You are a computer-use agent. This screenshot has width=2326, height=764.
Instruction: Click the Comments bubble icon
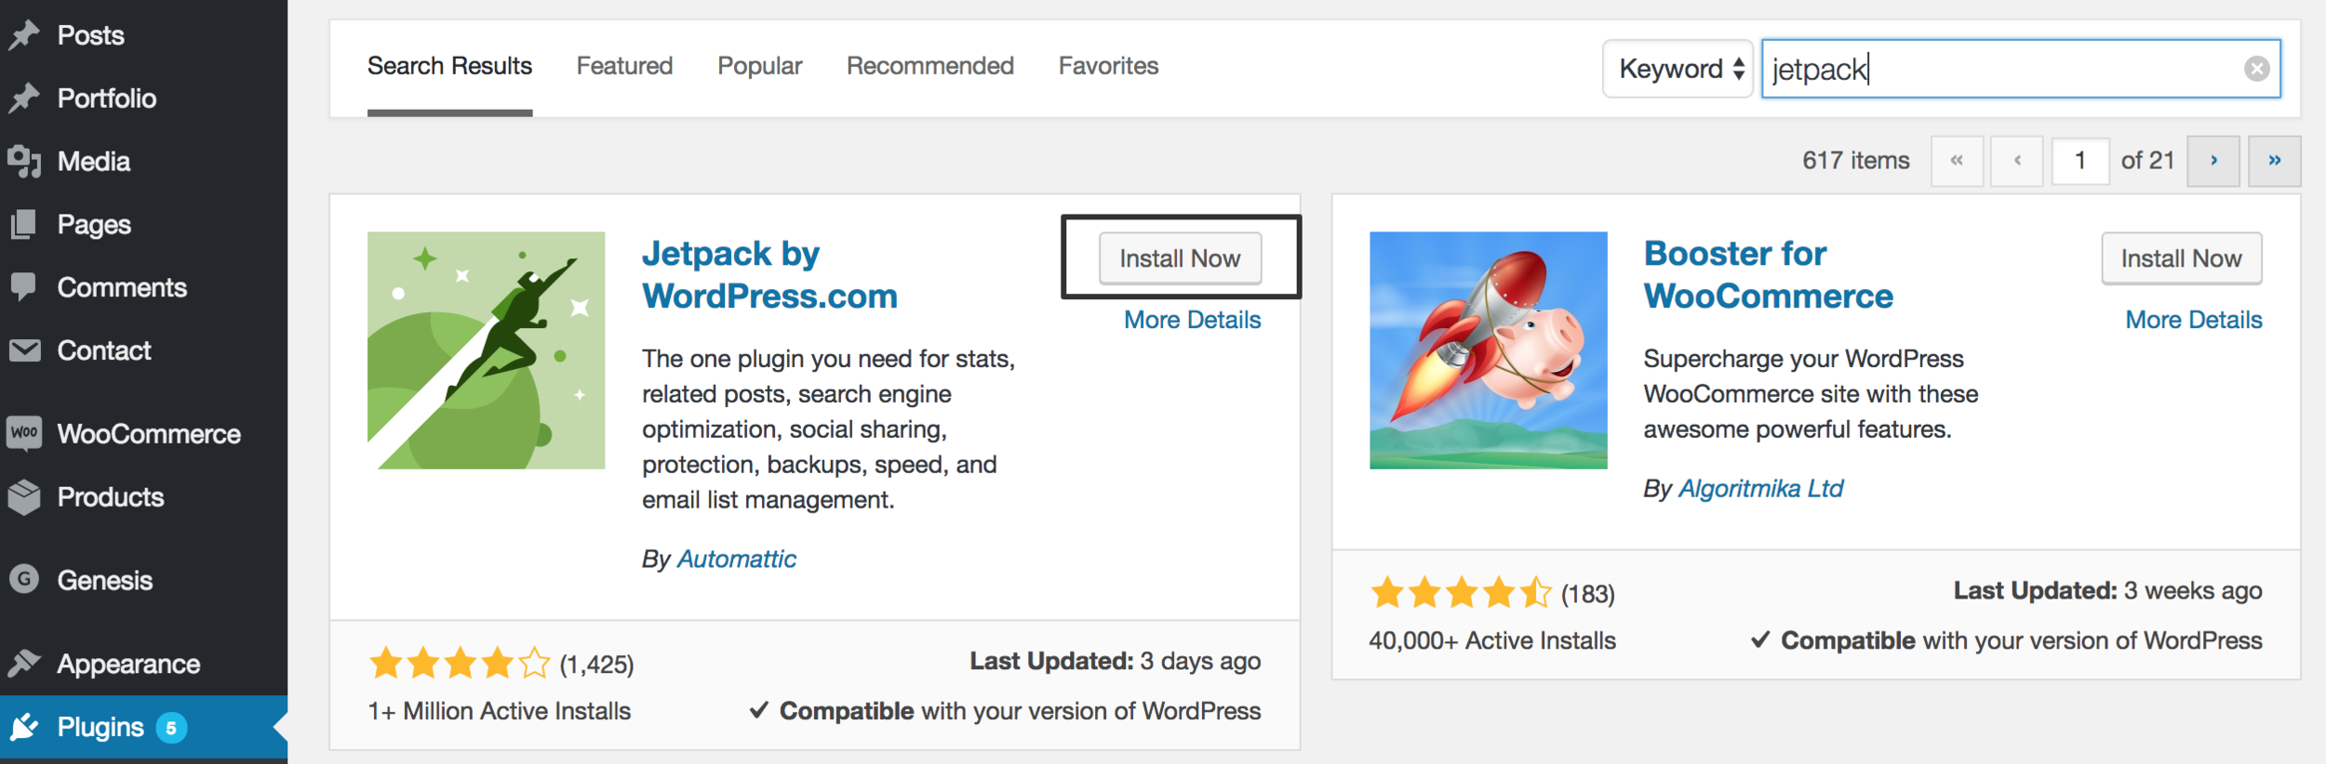click(x=23, y=287)
